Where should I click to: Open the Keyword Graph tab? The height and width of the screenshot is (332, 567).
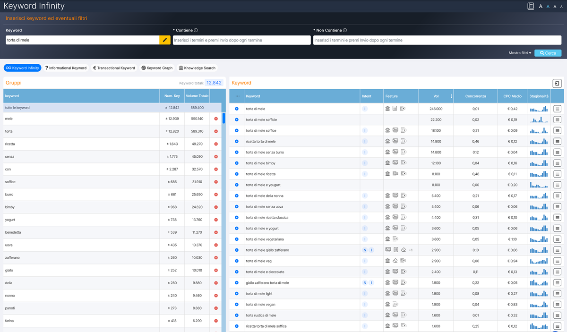[157, 68]
